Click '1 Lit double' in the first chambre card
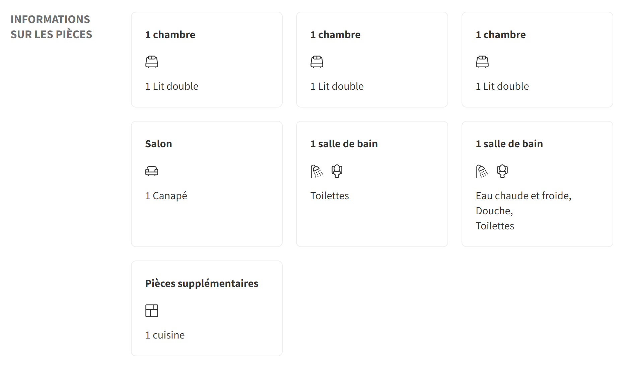 tap(172, 86)
